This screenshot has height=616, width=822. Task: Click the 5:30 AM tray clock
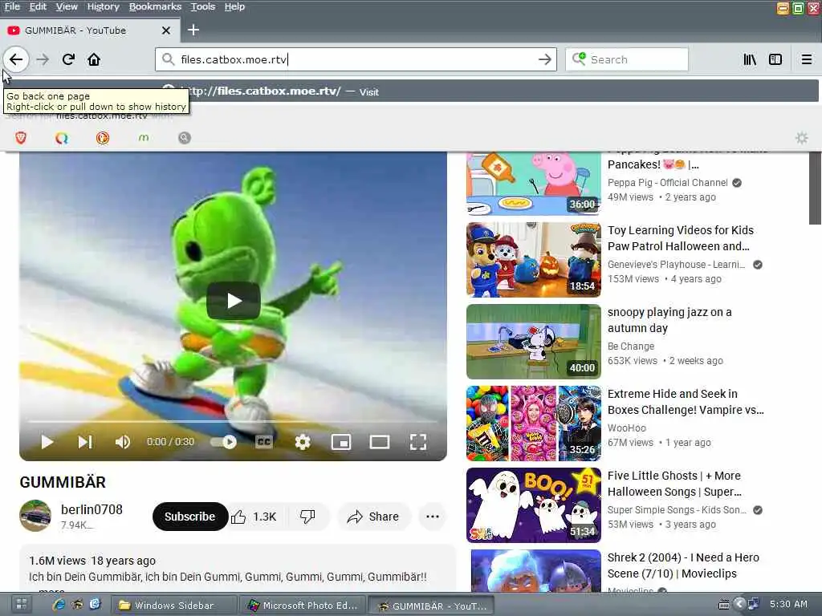788,604
